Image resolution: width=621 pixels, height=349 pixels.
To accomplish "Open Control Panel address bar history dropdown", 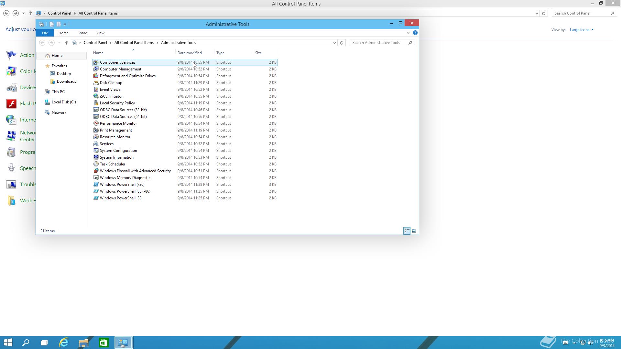I will 537,13.
